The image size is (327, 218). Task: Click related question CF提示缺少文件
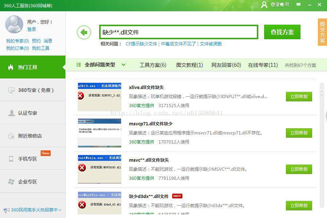click(x=141, y=44)
